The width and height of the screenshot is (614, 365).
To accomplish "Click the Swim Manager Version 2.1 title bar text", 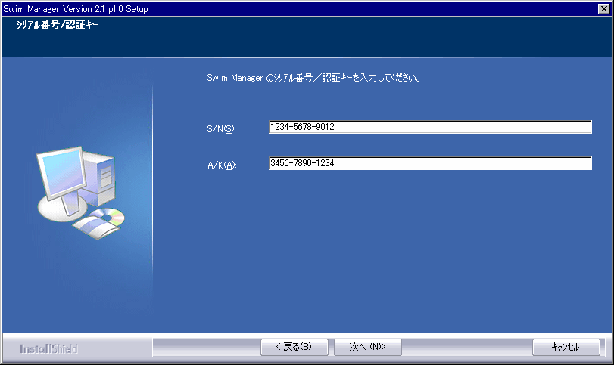I will point(76,9).
